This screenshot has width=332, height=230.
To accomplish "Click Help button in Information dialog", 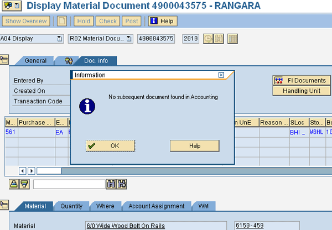I will [194, 145].
